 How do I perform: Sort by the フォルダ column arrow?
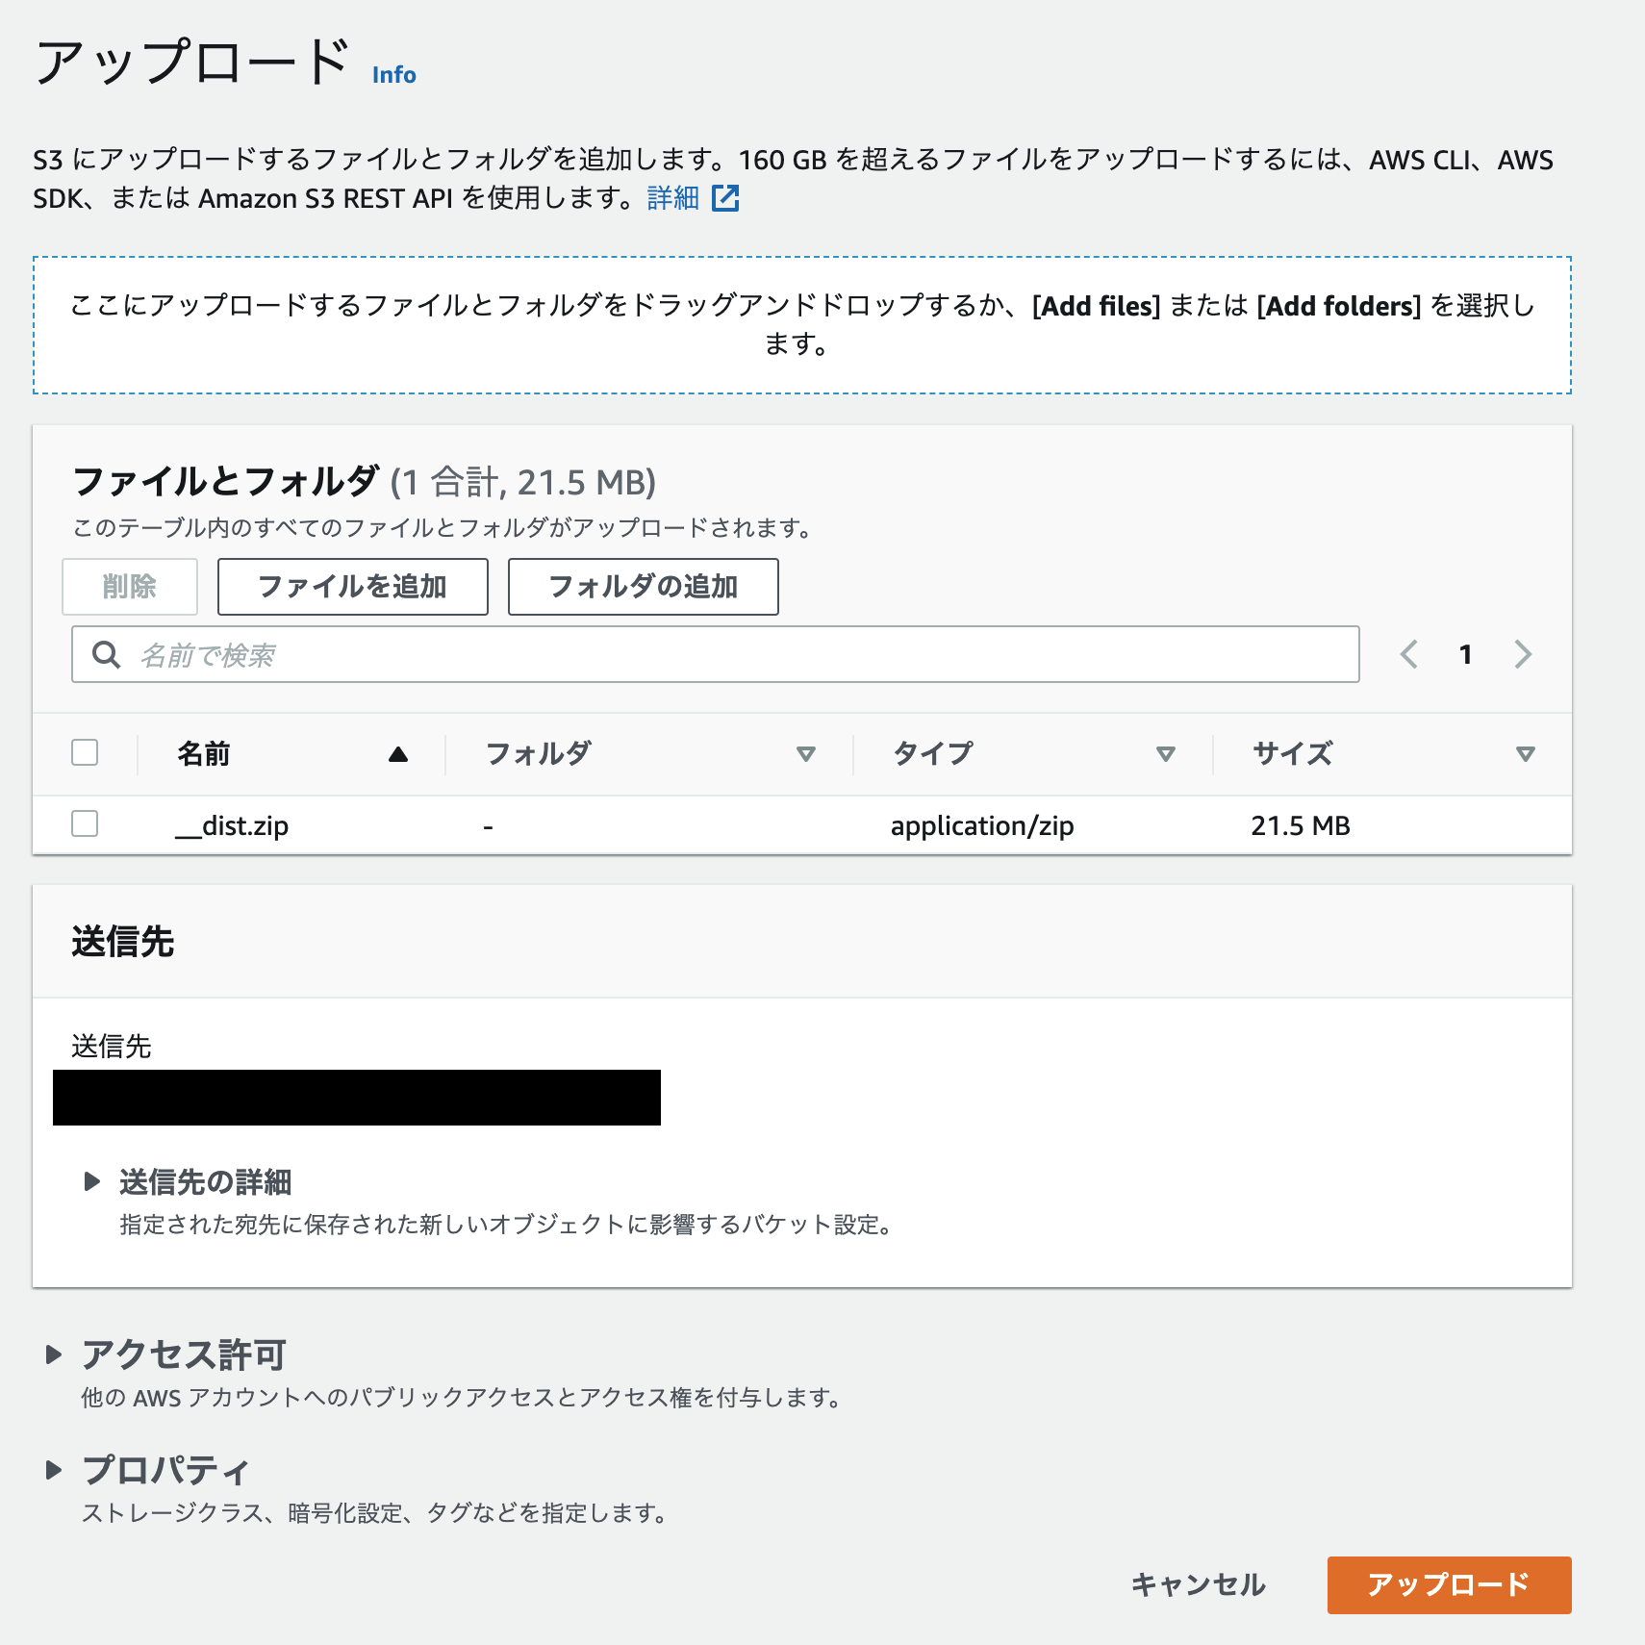click(x=807, y=754)
